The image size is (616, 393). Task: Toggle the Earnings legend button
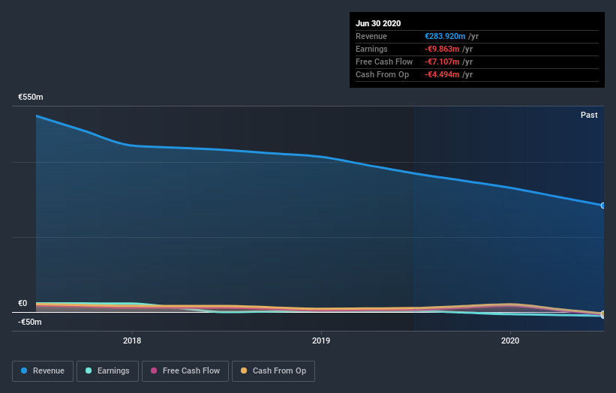point(107,371)
